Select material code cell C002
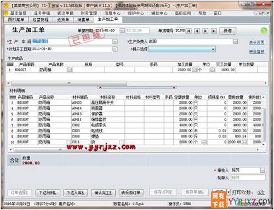The height and width of the screenshot is (210, 274). [81, 125]
